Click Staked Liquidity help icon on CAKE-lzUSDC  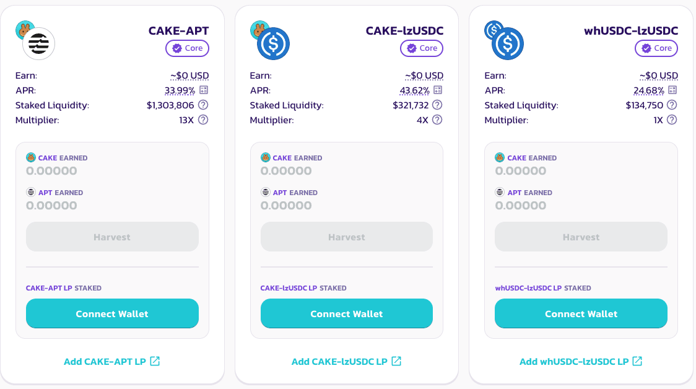[438, 105]
